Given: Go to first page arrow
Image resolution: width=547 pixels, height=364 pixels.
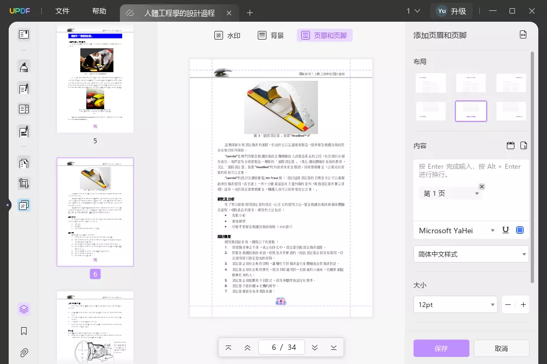Looking at the screenshot, I should 228,348.
